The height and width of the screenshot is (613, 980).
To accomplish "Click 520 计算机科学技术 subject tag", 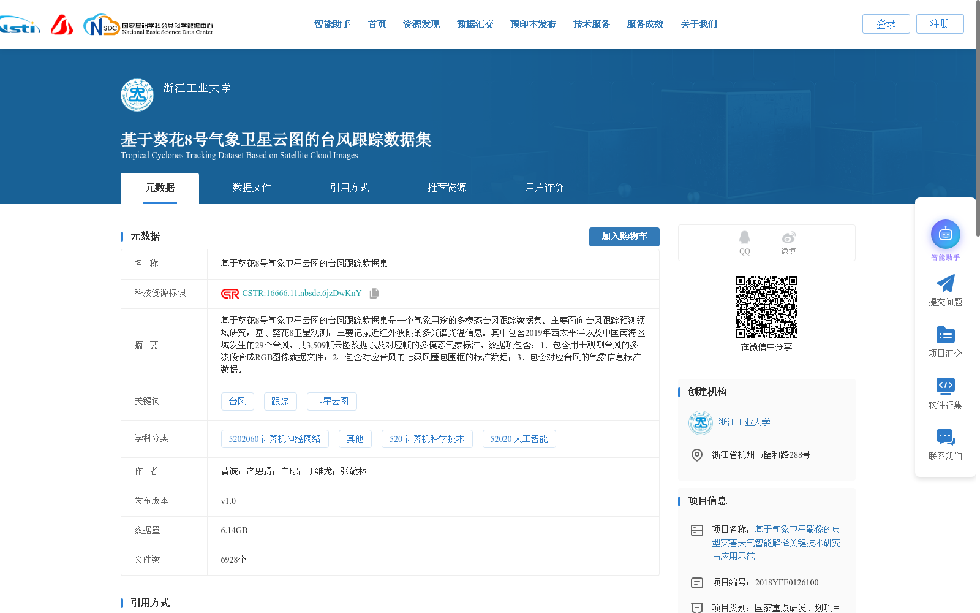I will click(x=427, y=439).
